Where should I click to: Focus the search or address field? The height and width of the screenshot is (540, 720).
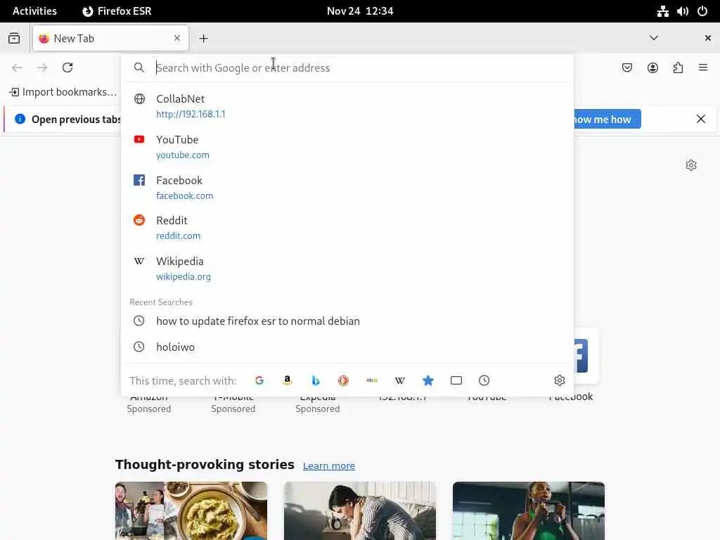point(347,68)
